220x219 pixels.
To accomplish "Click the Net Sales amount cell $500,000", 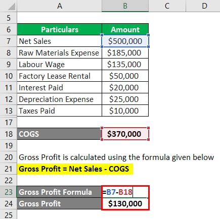I will tap(125, 41).
